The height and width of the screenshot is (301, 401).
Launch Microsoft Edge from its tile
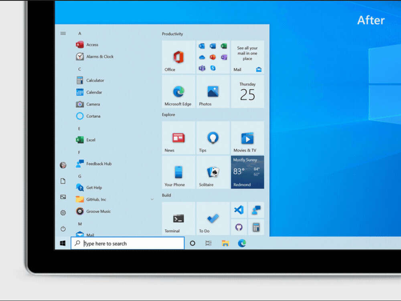point(178,92)
